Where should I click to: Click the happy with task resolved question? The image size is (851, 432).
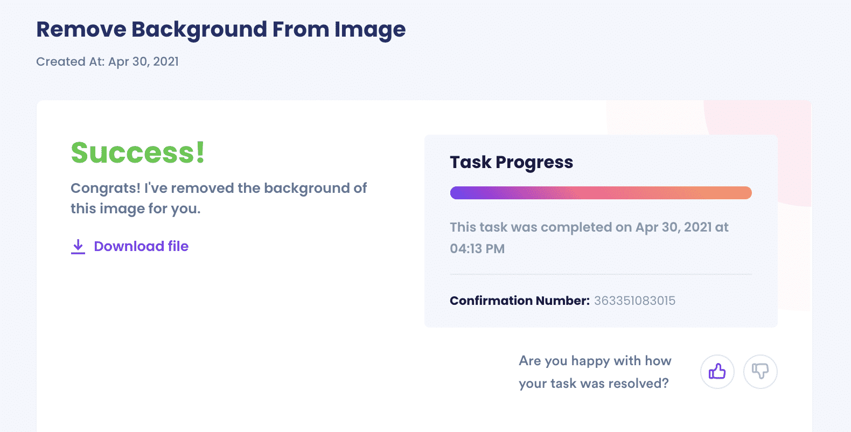pos(595,372)
